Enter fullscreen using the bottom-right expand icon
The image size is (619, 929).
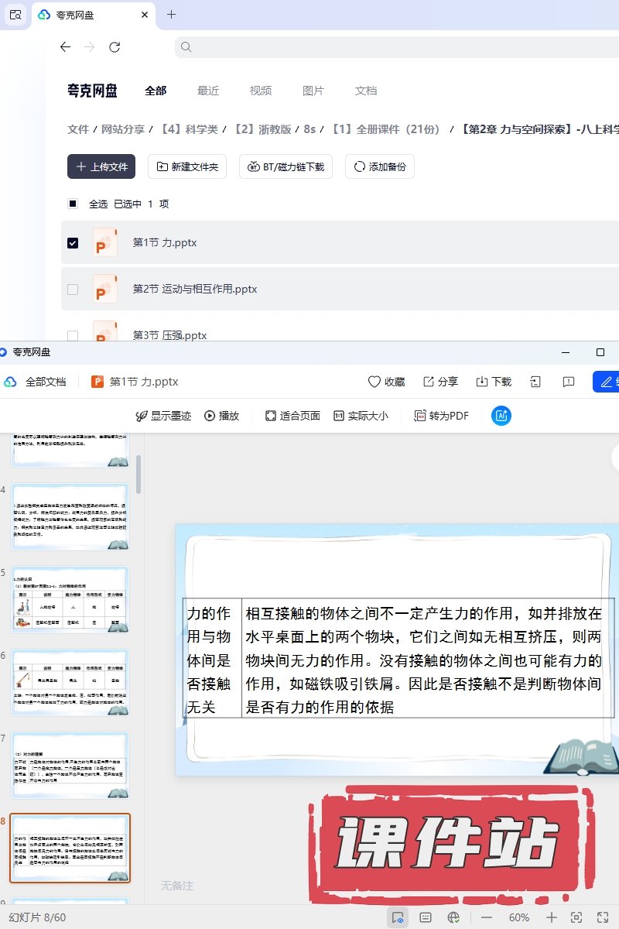tap(602, 917)
